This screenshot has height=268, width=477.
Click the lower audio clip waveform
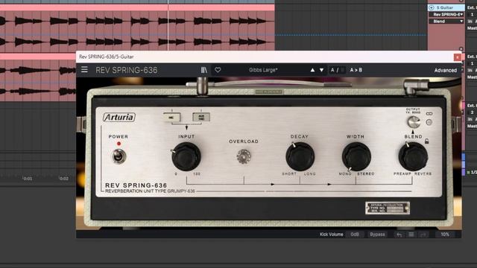(38, 80)
